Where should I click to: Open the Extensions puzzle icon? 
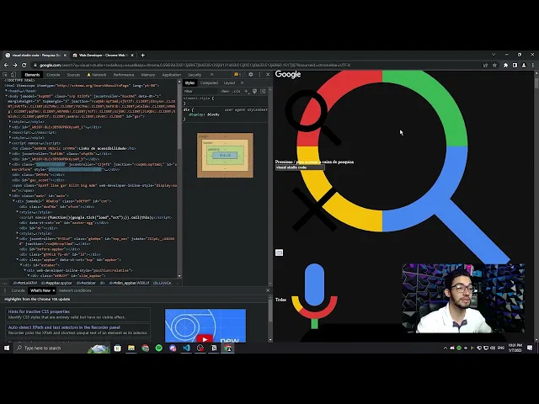[505, 65]
